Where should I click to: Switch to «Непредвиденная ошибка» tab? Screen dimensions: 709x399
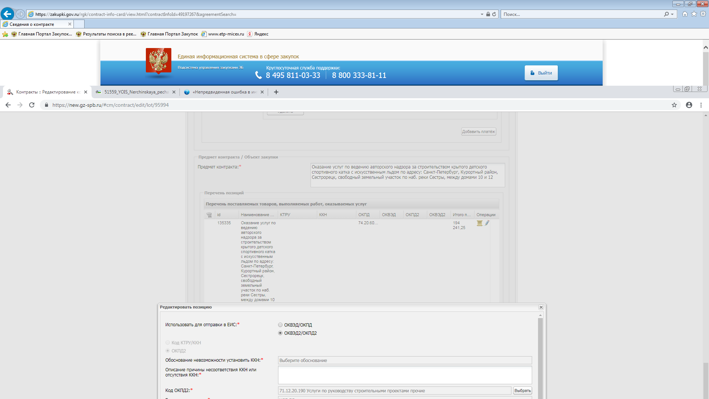coord(224,92)
